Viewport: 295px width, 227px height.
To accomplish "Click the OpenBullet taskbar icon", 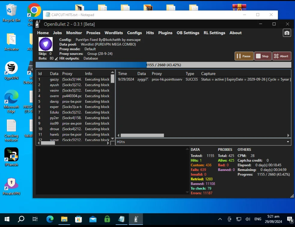I will (136, 219).
